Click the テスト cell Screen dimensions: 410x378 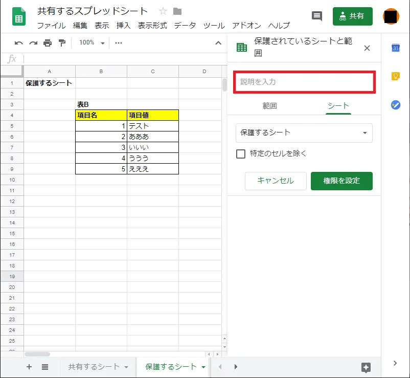point(153,126)
